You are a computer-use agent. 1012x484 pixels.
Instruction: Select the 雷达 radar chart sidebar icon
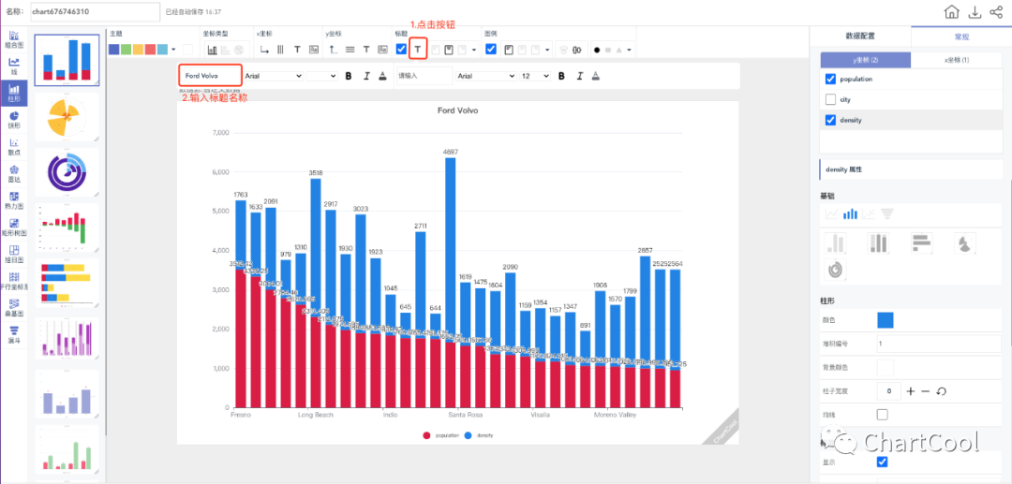coord(14,173)
